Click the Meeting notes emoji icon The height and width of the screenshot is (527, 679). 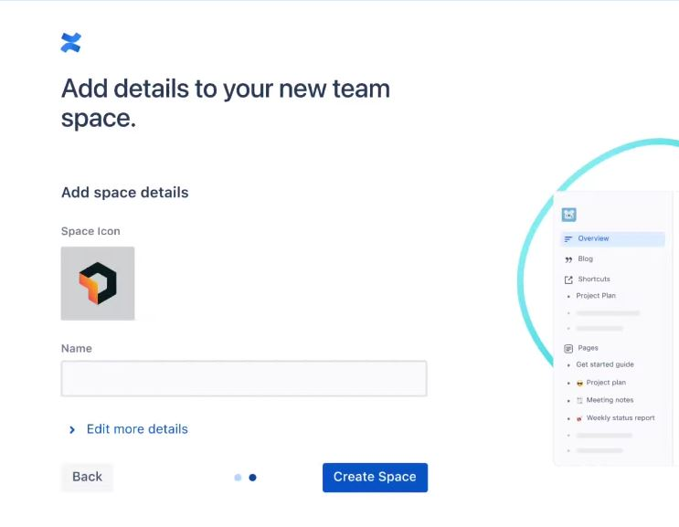579,401
